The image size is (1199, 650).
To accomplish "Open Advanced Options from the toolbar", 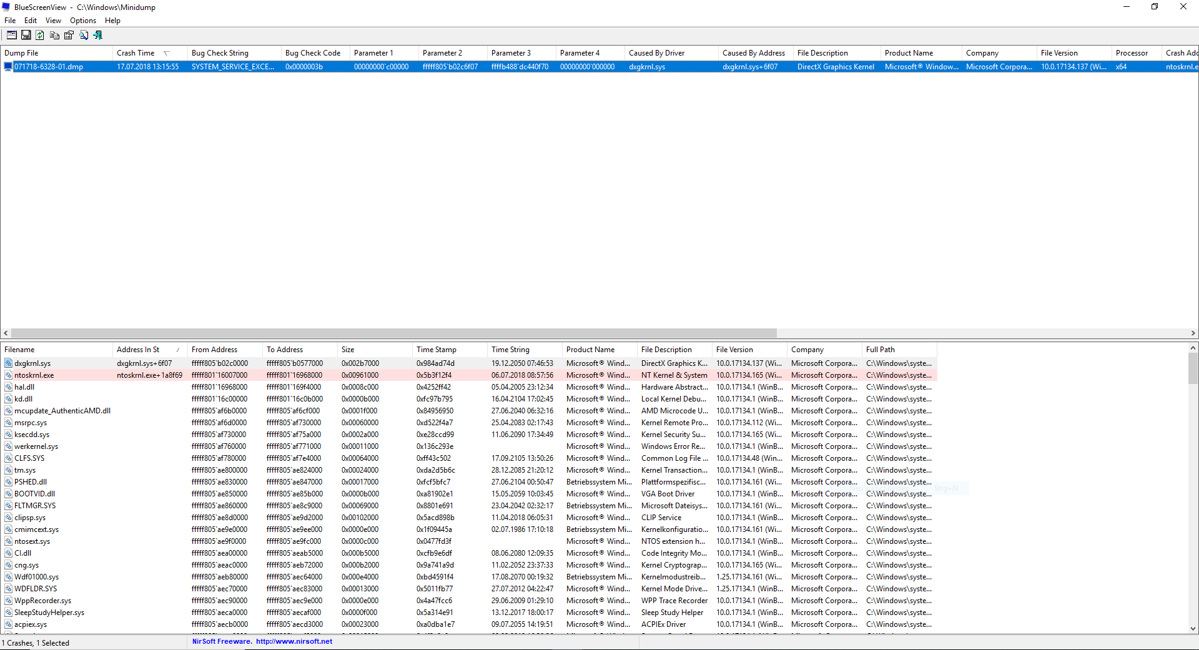I will 12,36.
